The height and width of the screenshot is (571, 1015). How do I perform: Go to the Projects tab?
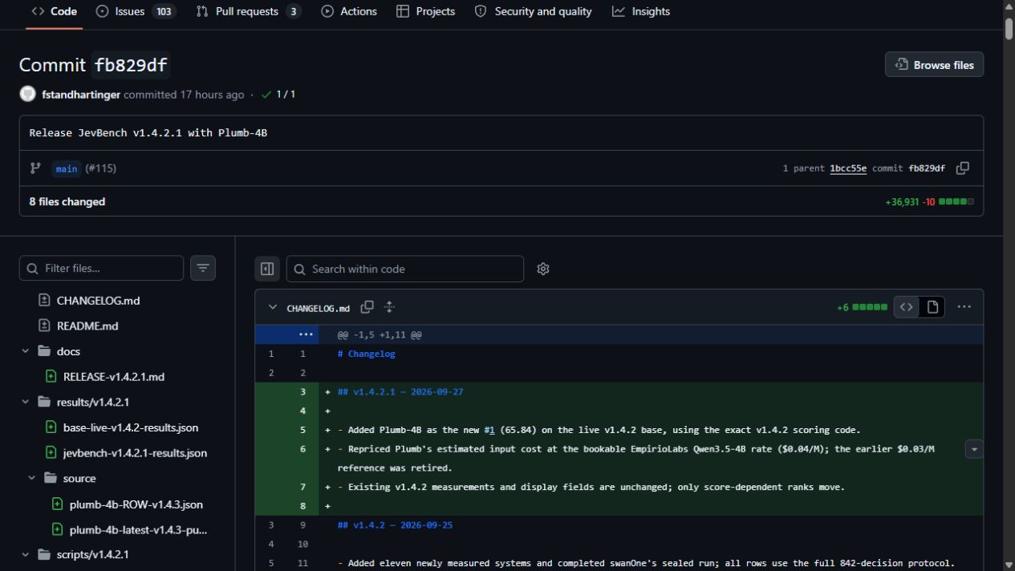tap(426, 11)
